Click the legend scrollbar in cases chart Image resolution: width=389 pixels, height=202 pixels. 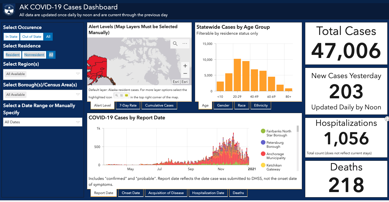pyautogui.click(x=298, y=148)
